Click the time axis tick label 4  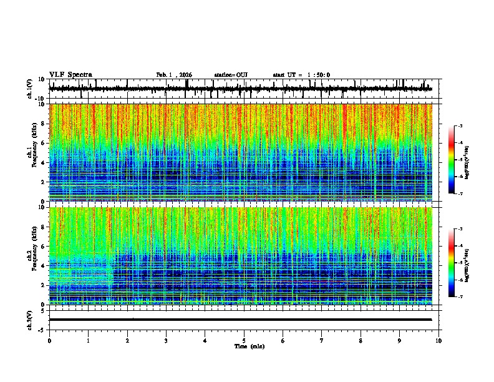coord(205,341)
